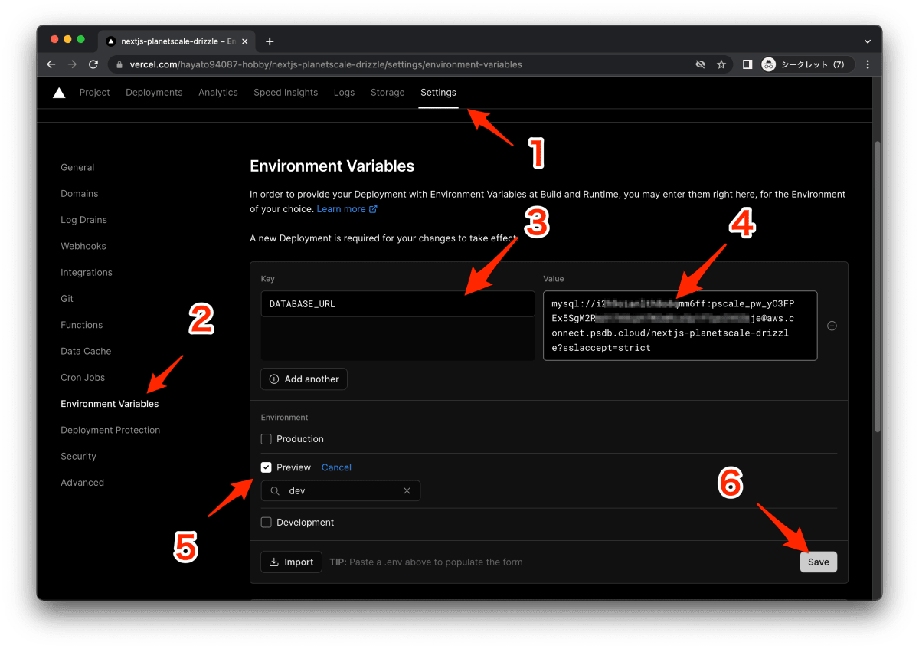Open the Analytics tab
919x649 pixels.
coord(218,92)
